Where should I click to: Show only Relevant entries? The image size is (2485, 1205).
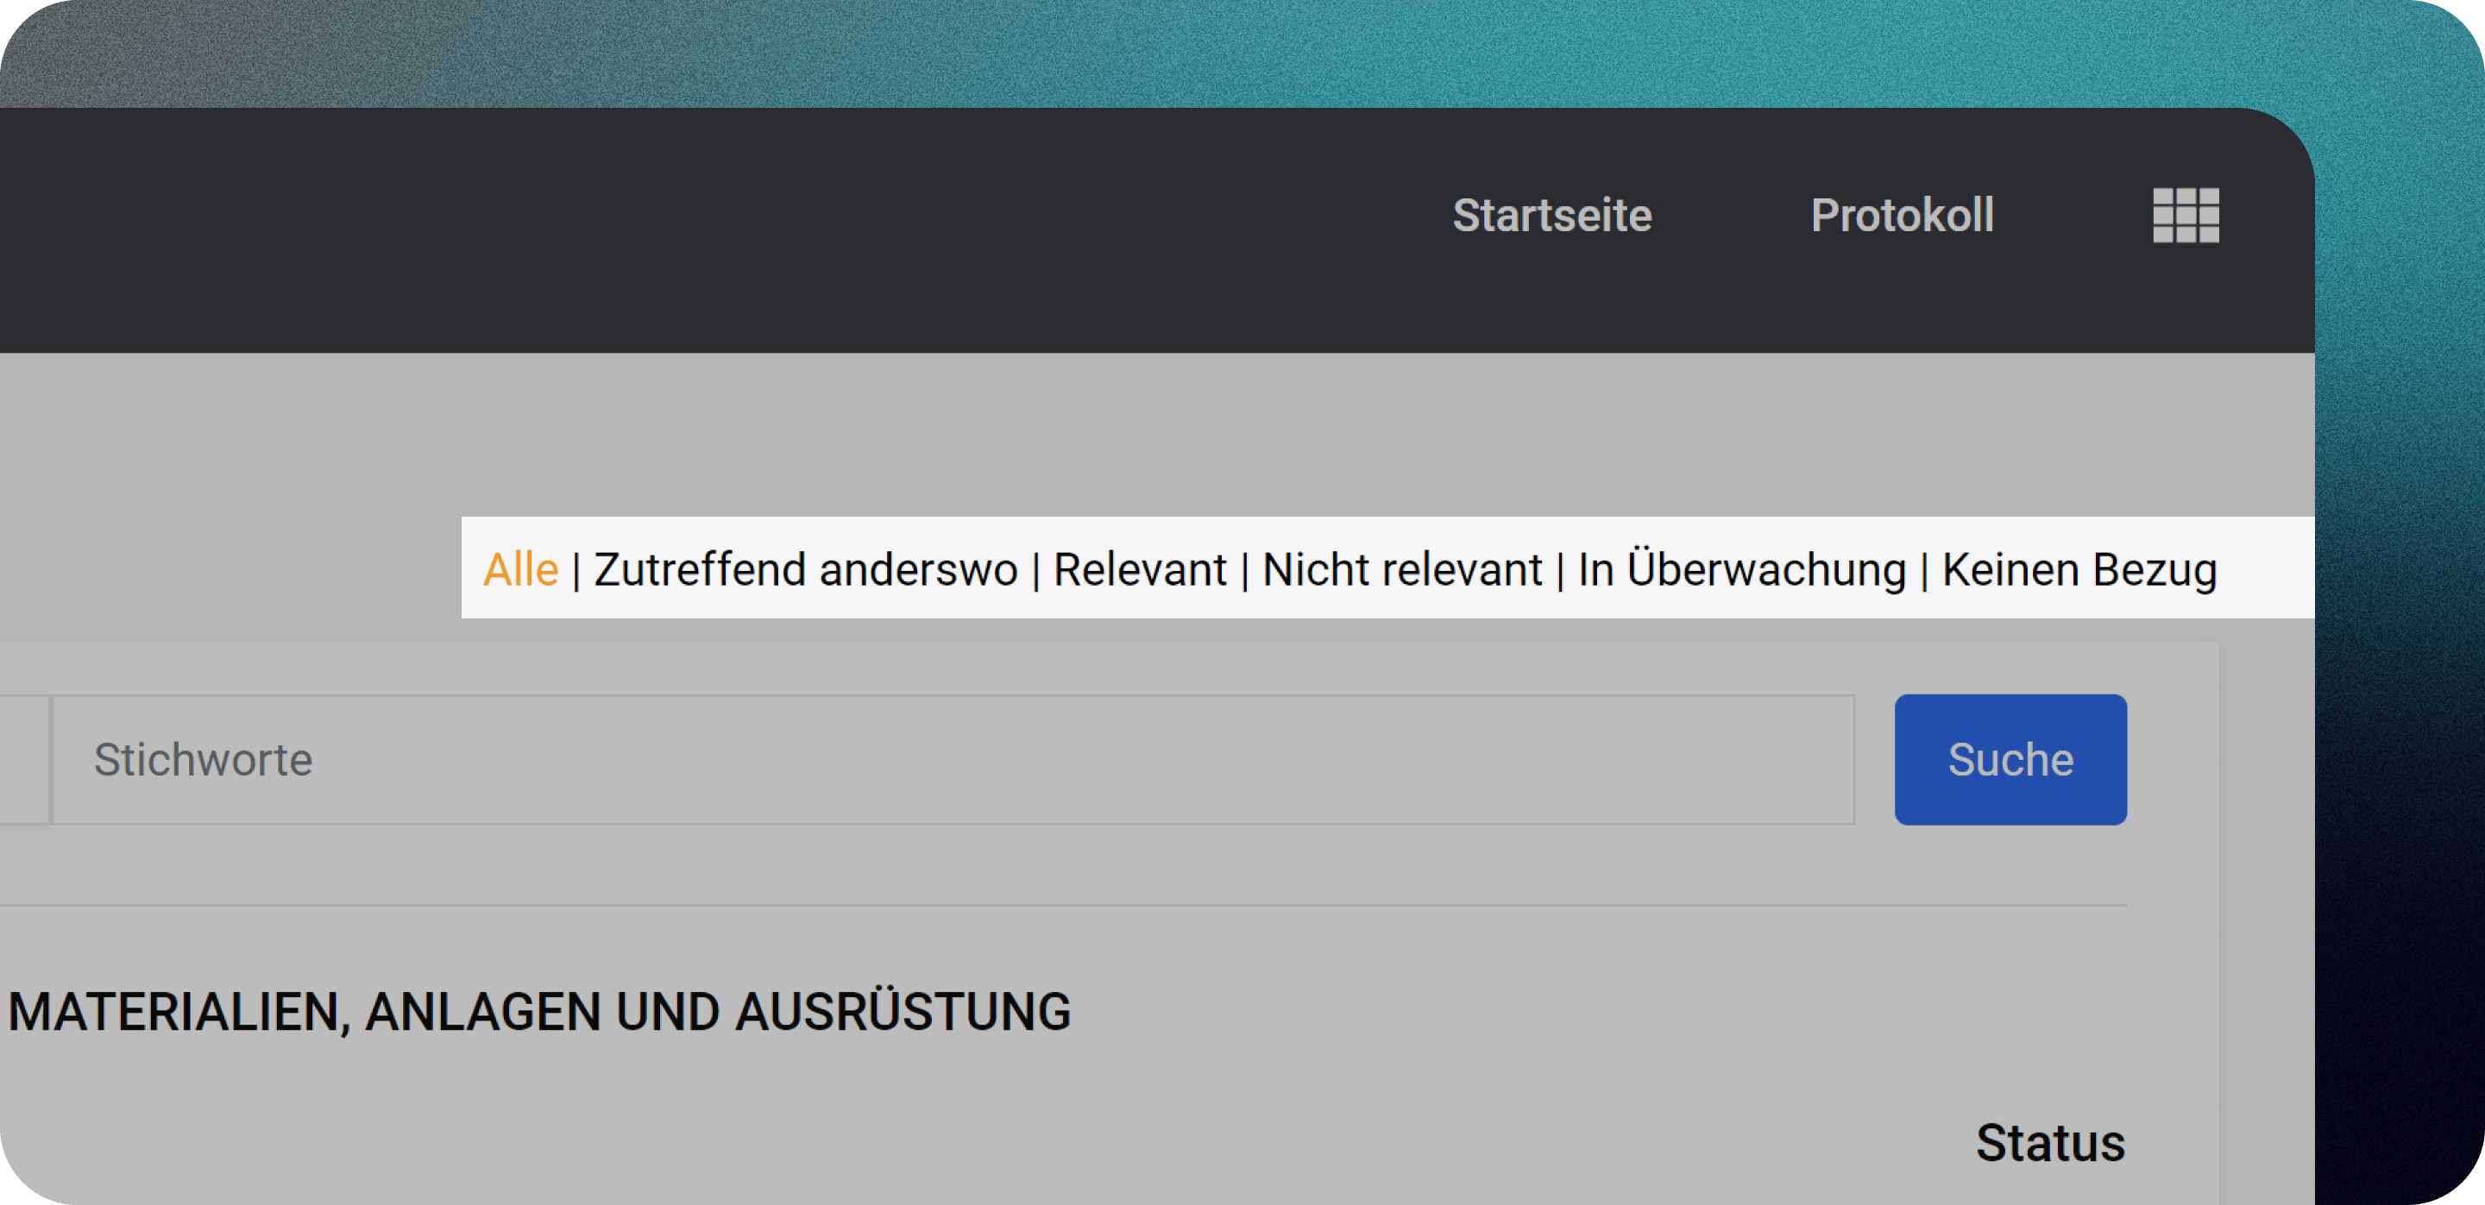point(1139,568)
